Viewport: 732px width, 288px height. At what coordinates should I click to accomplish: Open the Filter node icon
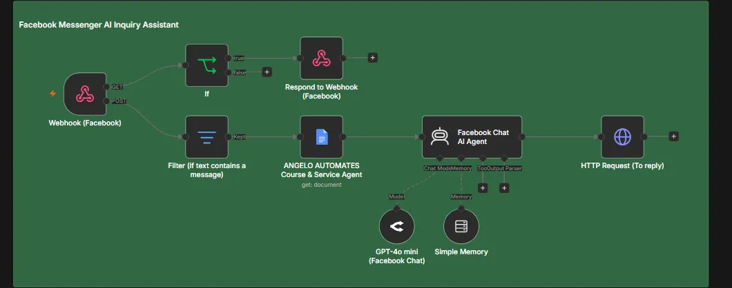coord(206,137)
